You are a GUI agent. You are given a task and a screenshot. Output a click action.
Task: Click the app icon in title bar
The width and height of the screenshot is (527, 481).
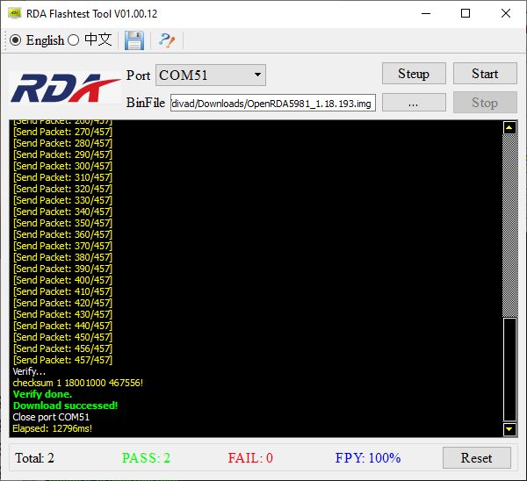(14, 13)
